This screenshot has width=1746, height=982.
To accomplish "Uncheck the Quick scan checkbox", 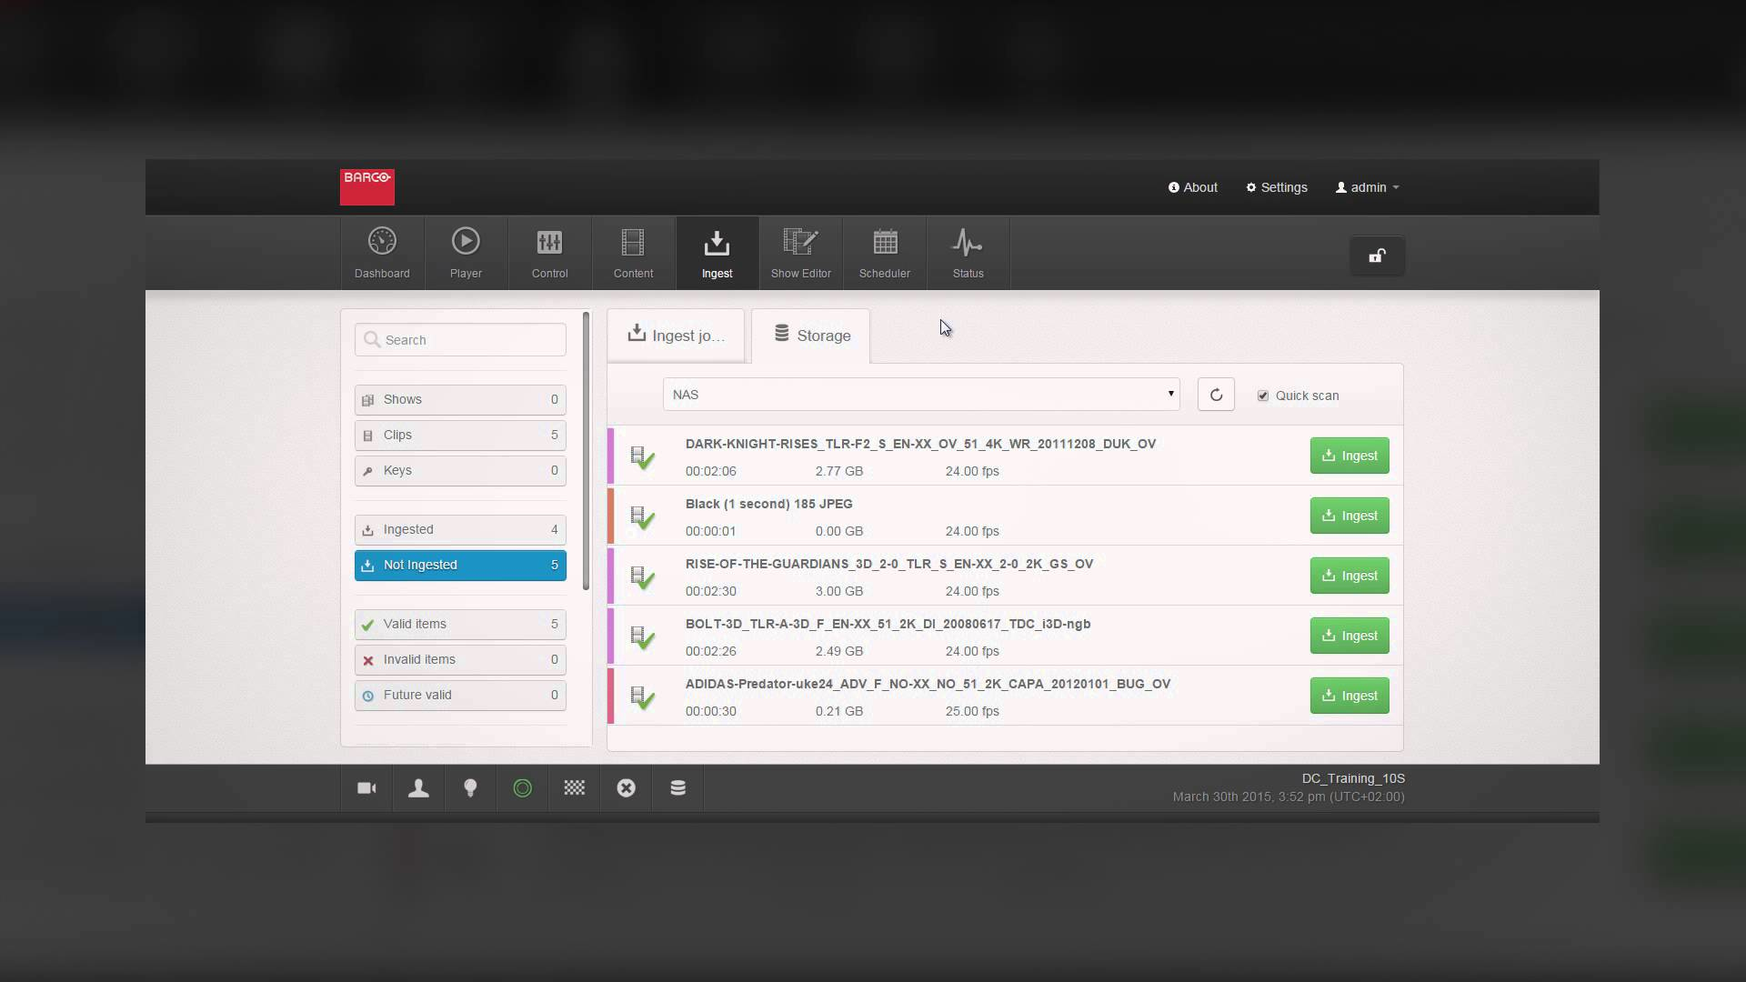I will click(x=1263, y=396).
